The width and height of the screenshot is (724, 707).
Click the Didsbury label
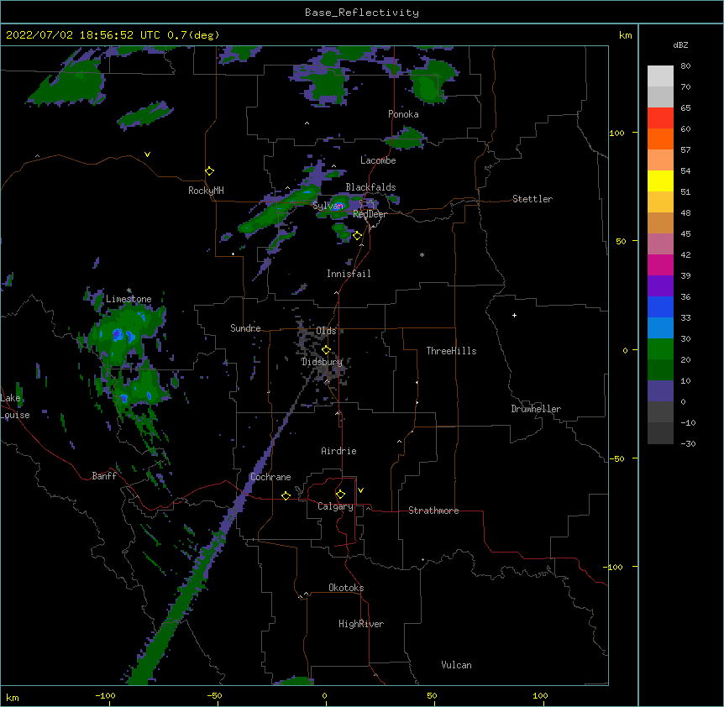point(322,362)
